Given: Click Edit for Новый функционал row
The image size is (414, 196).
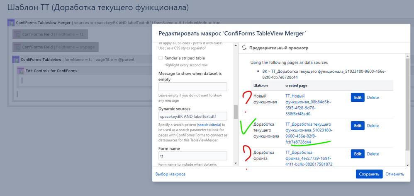Looking at the screenshot, I should [358, 97].
